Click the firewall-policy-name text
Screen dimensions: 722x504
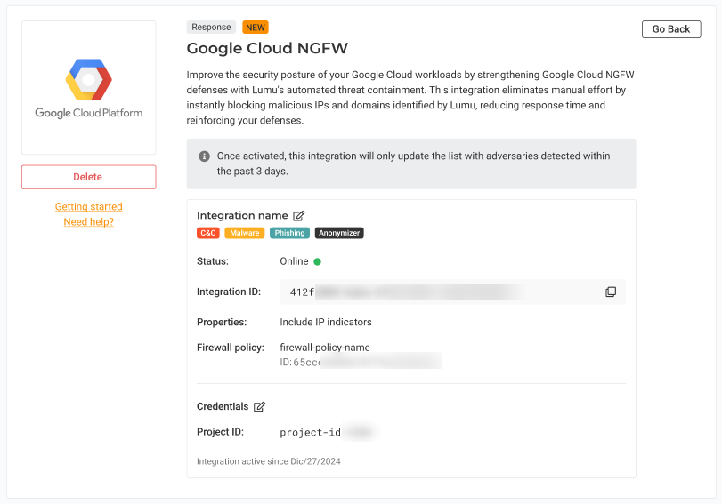[x=325, y=348]
